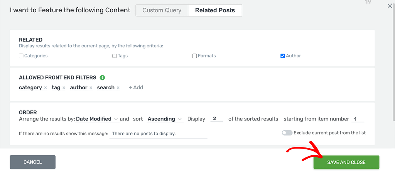Click the no results message field
The image size is (395, 174).
pyautogui.click(x=158, y=134)
